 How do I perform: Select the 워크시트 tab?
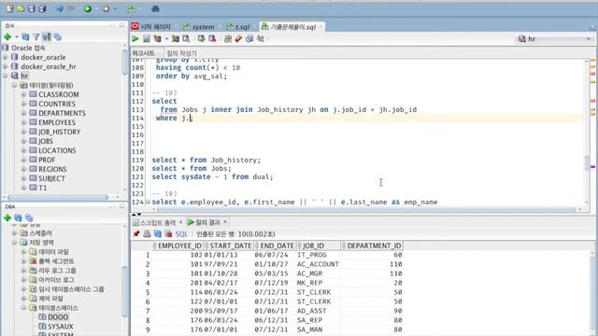click(143, 53)
